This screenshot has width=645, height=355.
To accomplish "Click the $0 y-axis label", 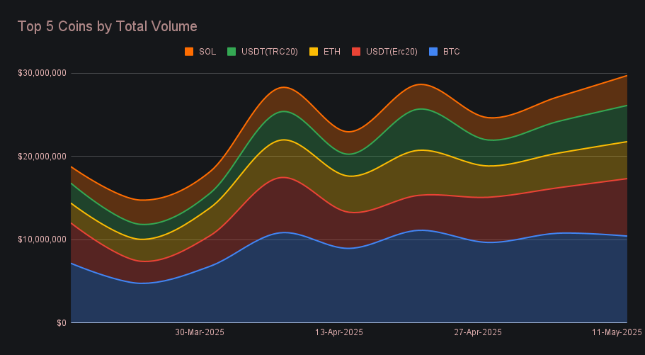I will point(62,323).
